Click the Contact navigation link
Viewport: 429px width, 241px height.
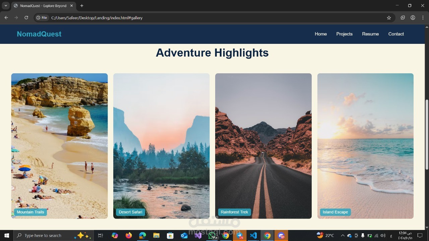point(396,34)
